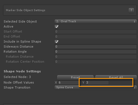Click the Spine Curve dropdown arrows

click(134, 87)
